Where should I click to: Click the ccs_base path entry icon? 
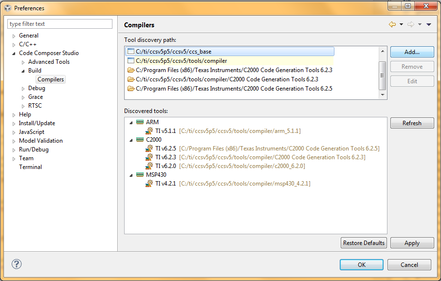pyautogui.click(x=131, y=51)
